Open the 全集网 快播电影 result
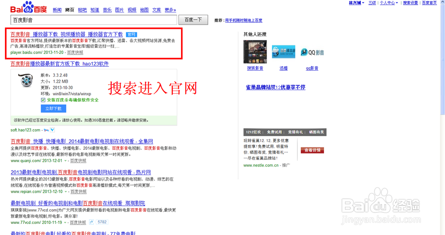The image size is (445, 235). (82, 141)
